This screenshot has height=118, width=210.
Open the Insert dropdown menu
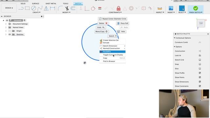click(171, 12)
